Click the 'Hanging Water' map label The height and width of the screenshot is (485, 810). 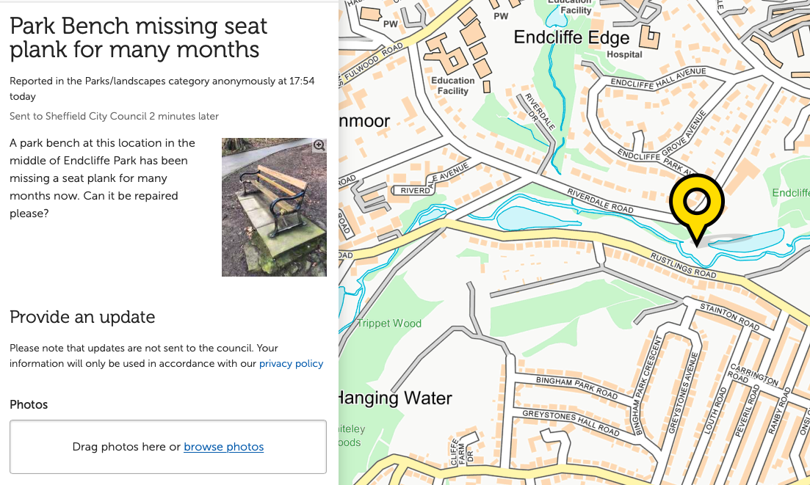click(394, 398)
